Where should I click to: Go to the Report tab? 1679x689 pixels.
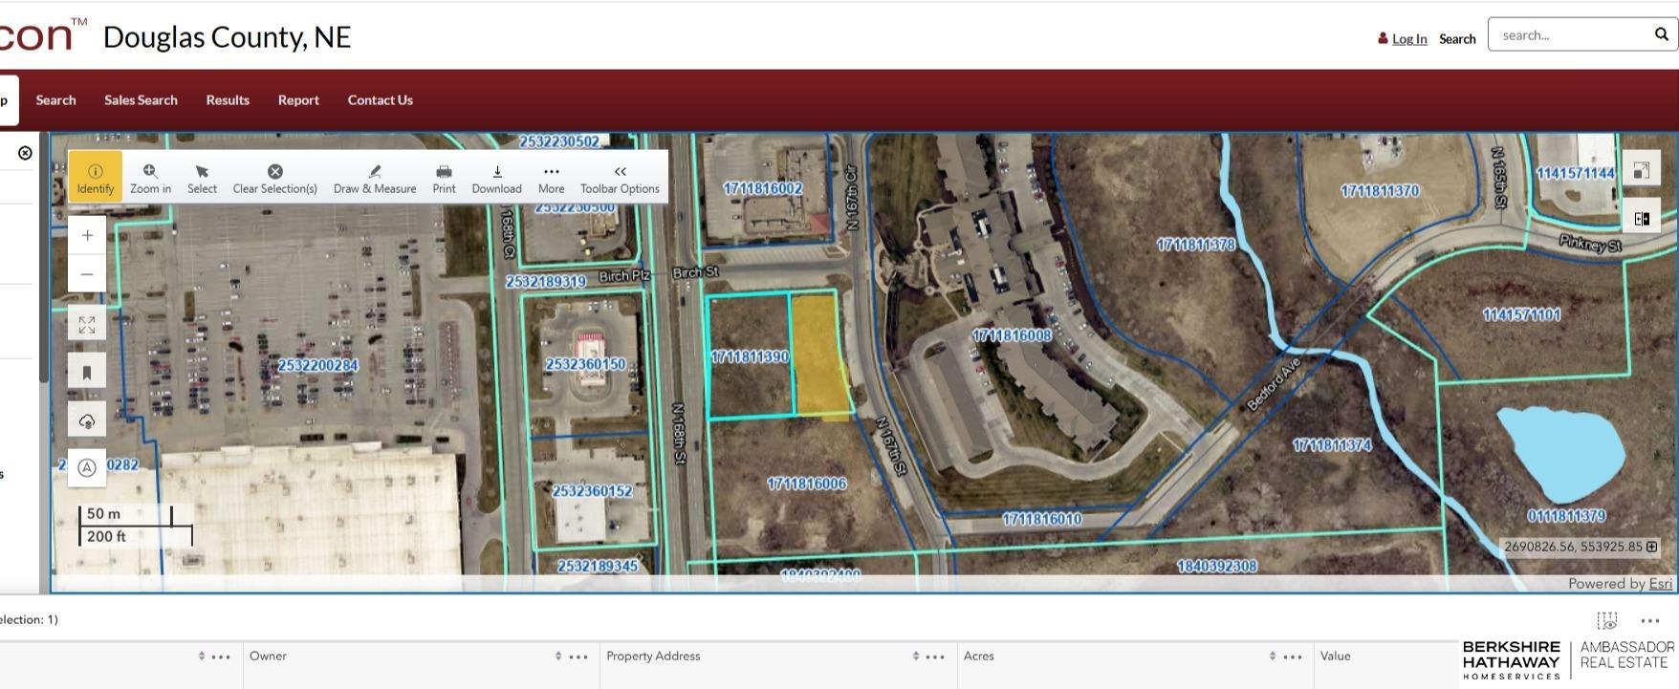tap(298, 100)
